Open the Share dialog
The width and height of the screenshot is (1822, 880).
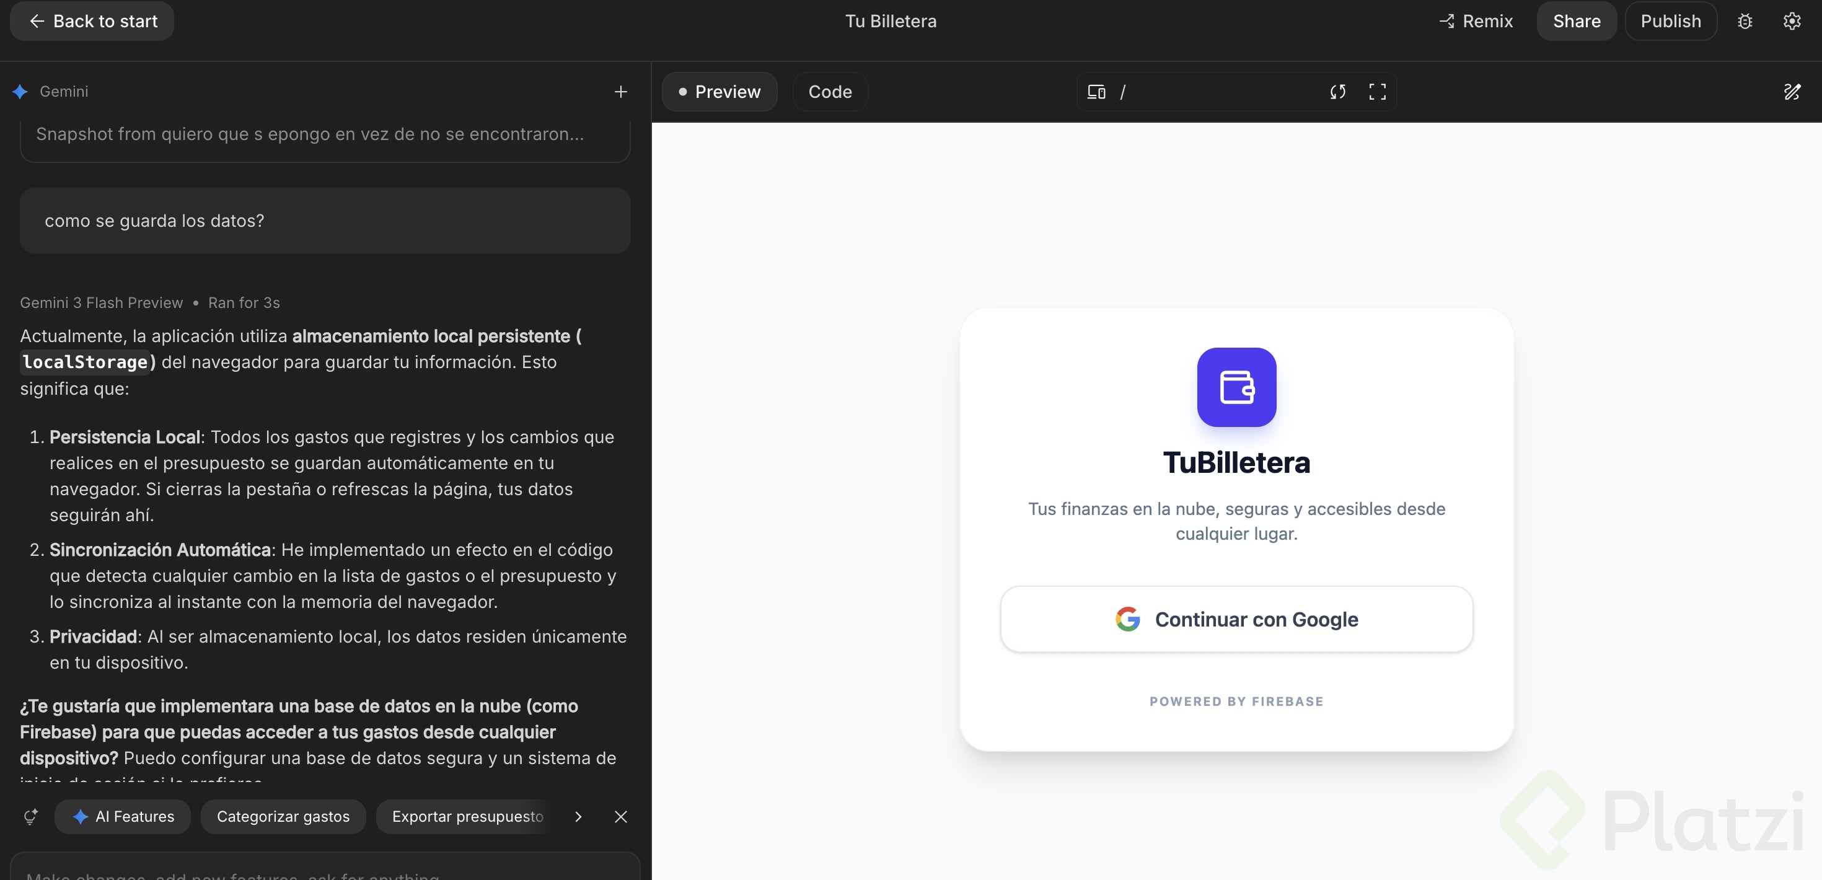[x=1577, y=21]
